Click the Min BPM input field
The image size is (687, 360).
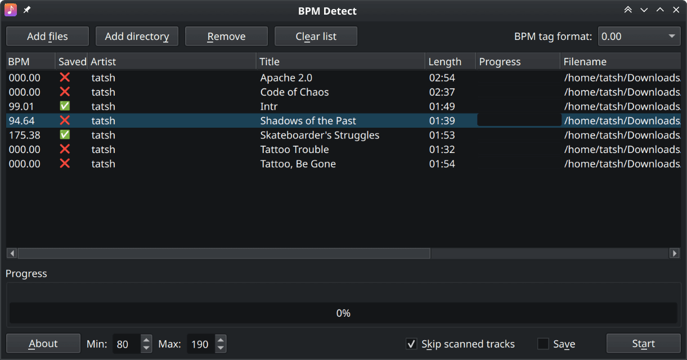tap(127, 344)
